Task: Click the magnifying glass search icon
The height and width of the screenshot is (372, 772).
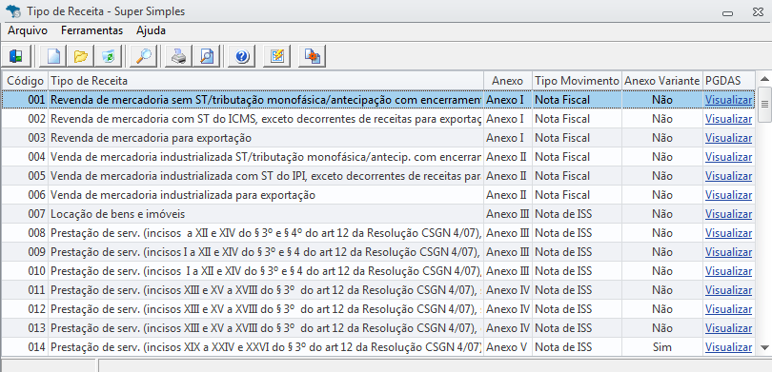Action: point(144,56)
